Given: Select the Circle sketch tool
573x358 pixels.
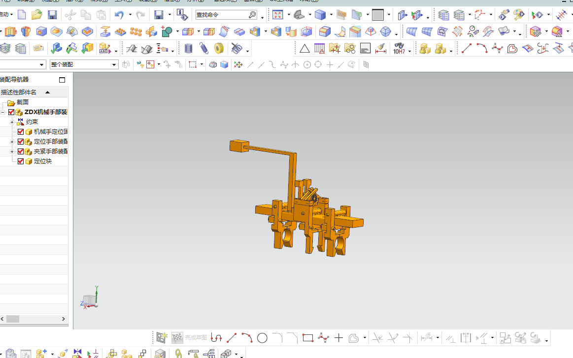Looking at the screenshot, I should pyautogui.click(x=262, y=338).
